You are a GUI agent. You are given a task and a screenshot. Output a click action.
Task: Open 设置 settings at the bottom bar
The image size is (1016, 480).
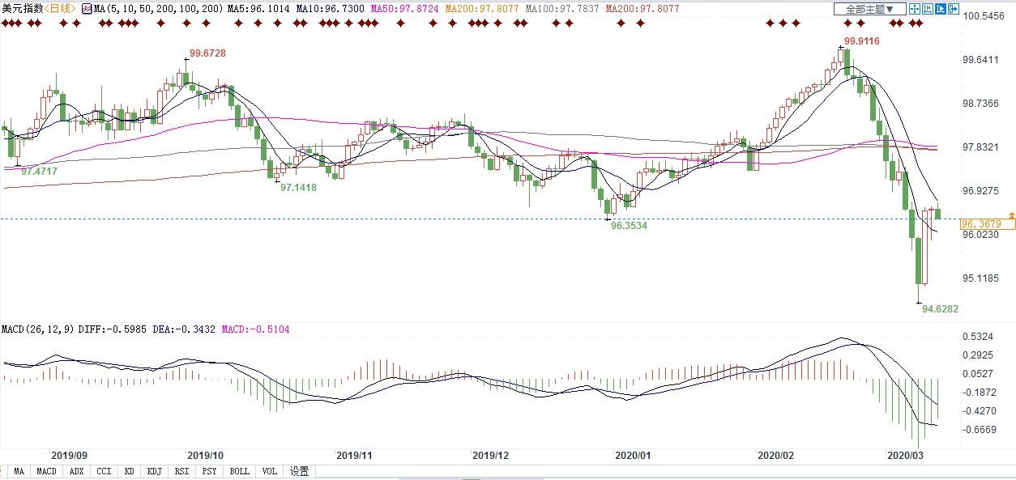(300, 471)
